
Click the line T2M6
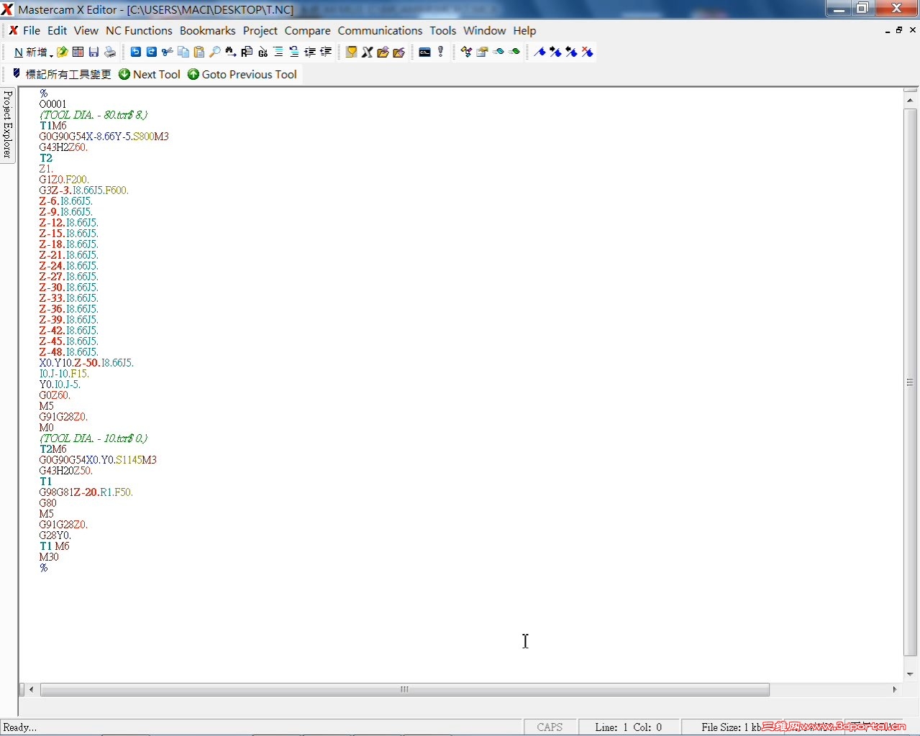point(53,449)
